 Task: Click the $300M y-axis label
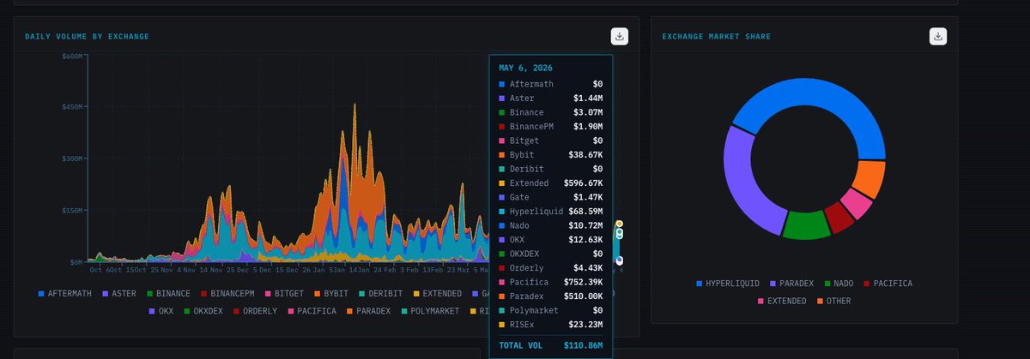click(71, 159)
